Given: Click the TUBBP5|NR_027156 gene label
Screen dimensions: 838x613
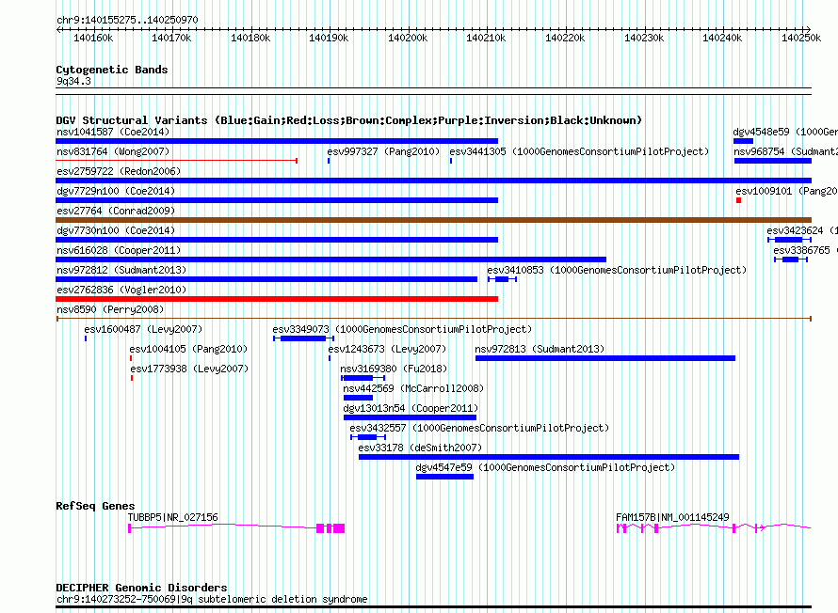Looking at the screenshot, I should pyautogui.click(x=172, y=517).
